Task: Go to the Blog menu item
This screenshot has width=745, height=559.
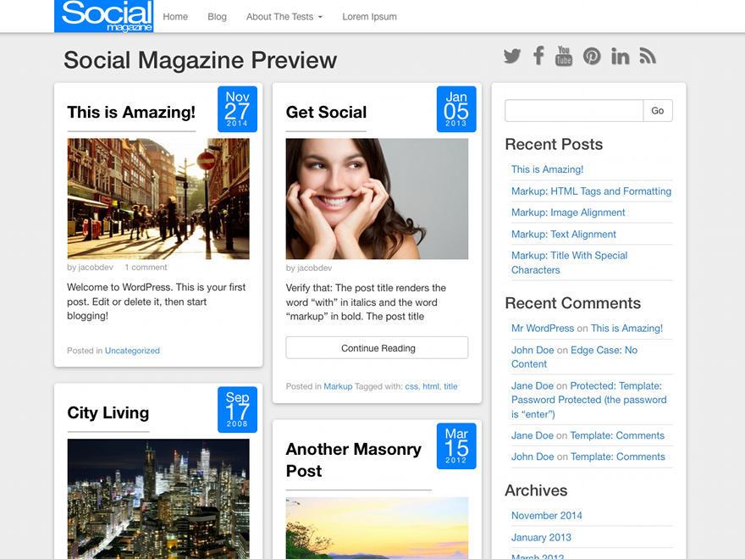Action: 217,17
